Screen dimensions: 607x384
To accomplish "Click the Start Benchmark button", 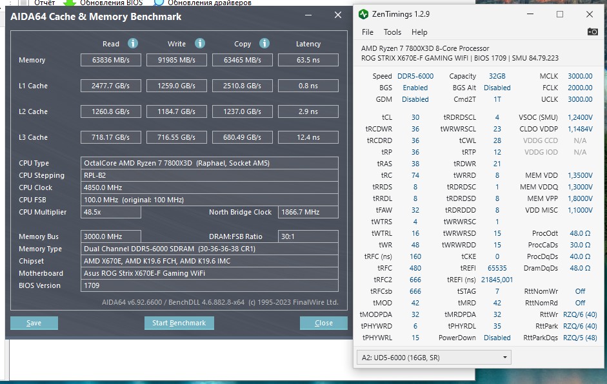I will click(179, 323).
